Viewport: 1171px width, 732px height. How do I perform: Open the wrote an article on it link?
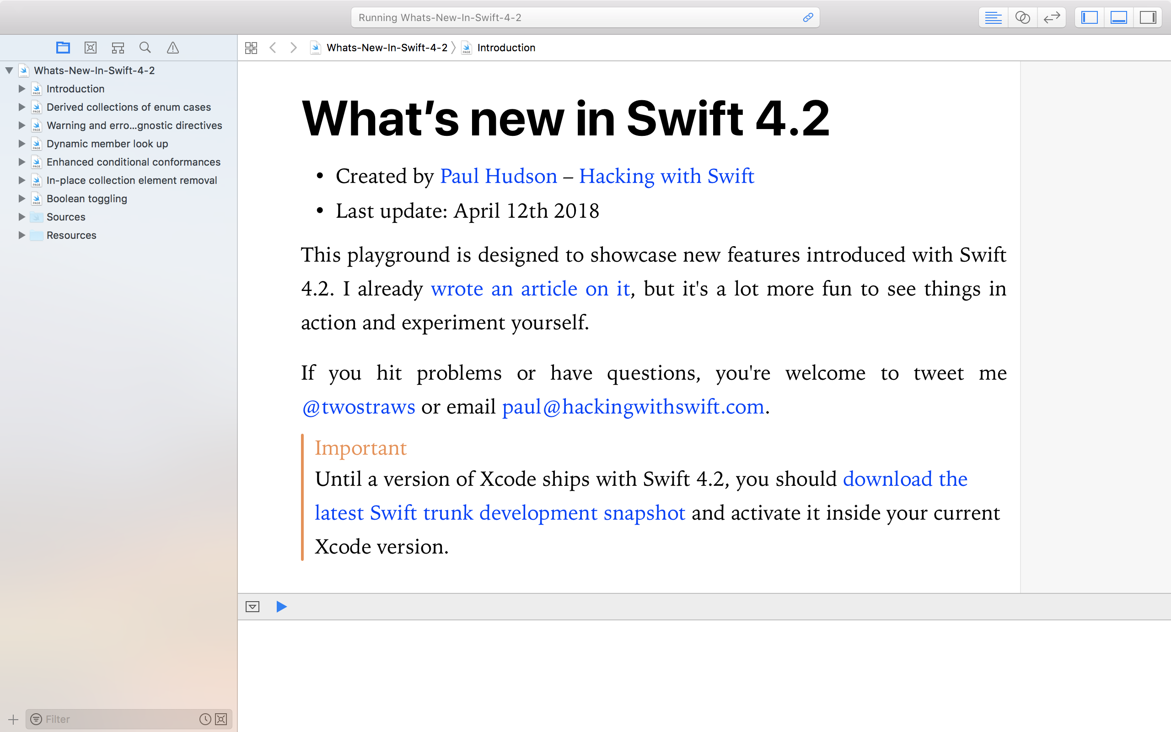coord(530,289)
